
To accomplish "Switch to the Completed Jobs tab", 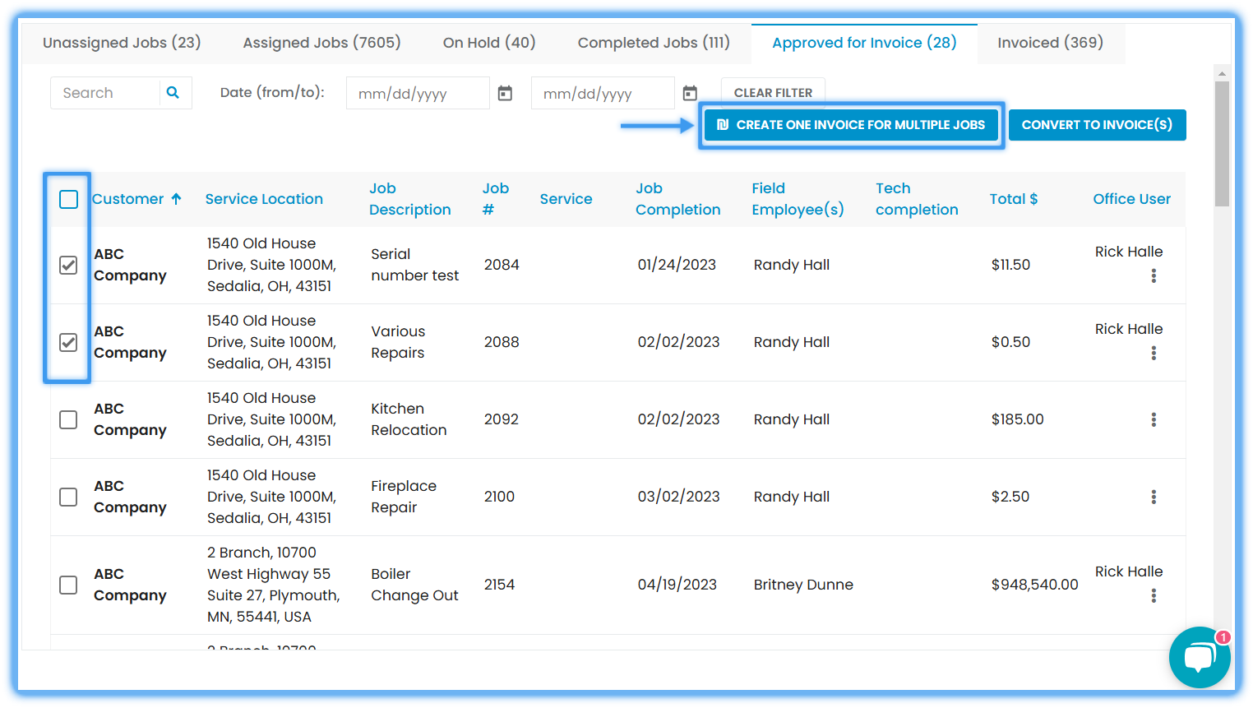I will pos(654,42).
